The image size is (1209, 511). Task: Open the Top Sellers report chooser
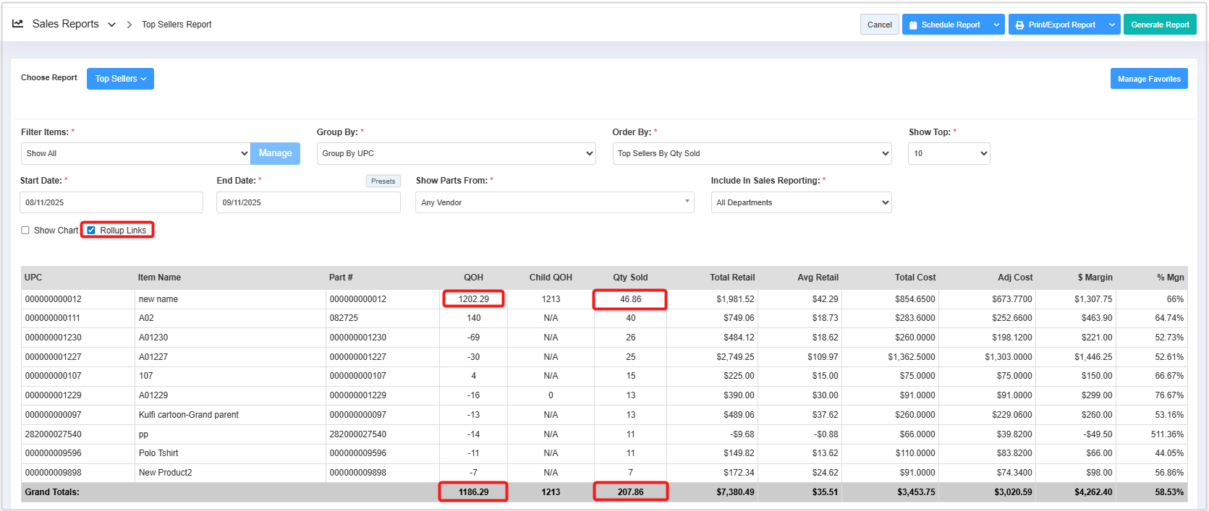pos(120,79)
